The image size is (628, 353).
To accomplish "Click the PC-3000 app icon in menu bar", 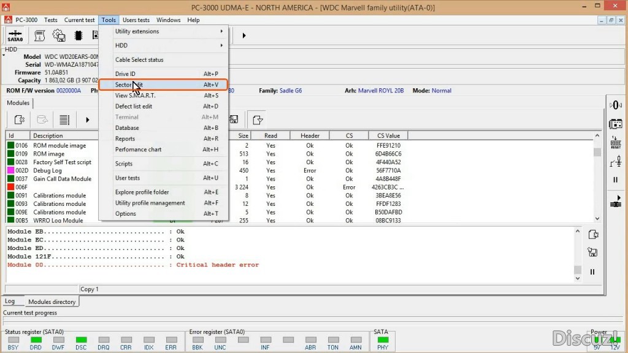I will pos(8,20).
